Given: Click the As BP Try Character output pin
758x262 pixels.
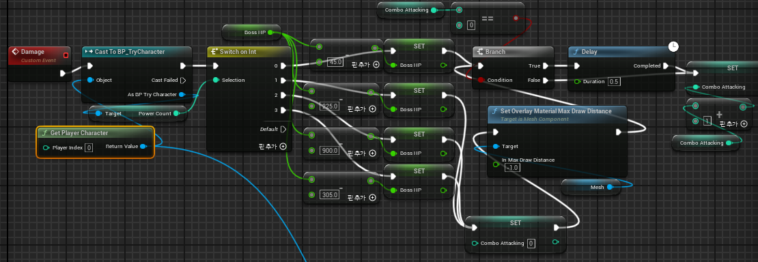Looking at the screenshot, I should [x=182, y=94].
